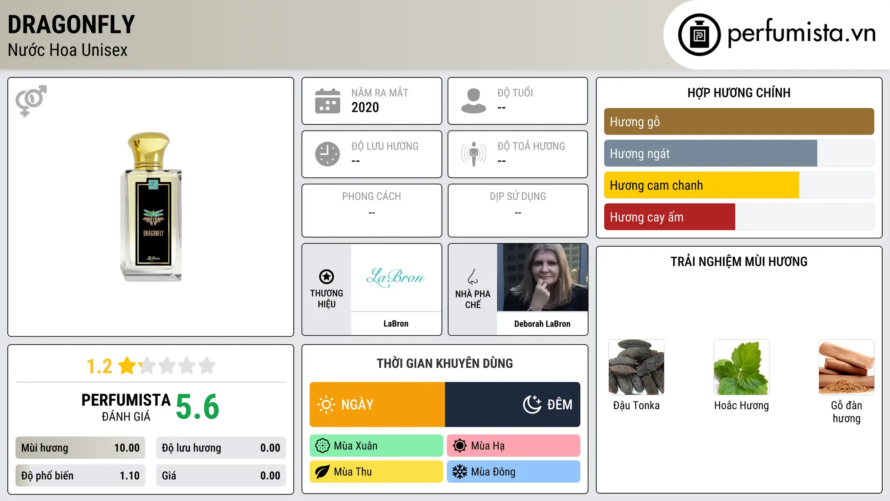The image size is (890, 501).
Task: Choose the Mùa Xuân season tag
Action: (x=376, y=446)
